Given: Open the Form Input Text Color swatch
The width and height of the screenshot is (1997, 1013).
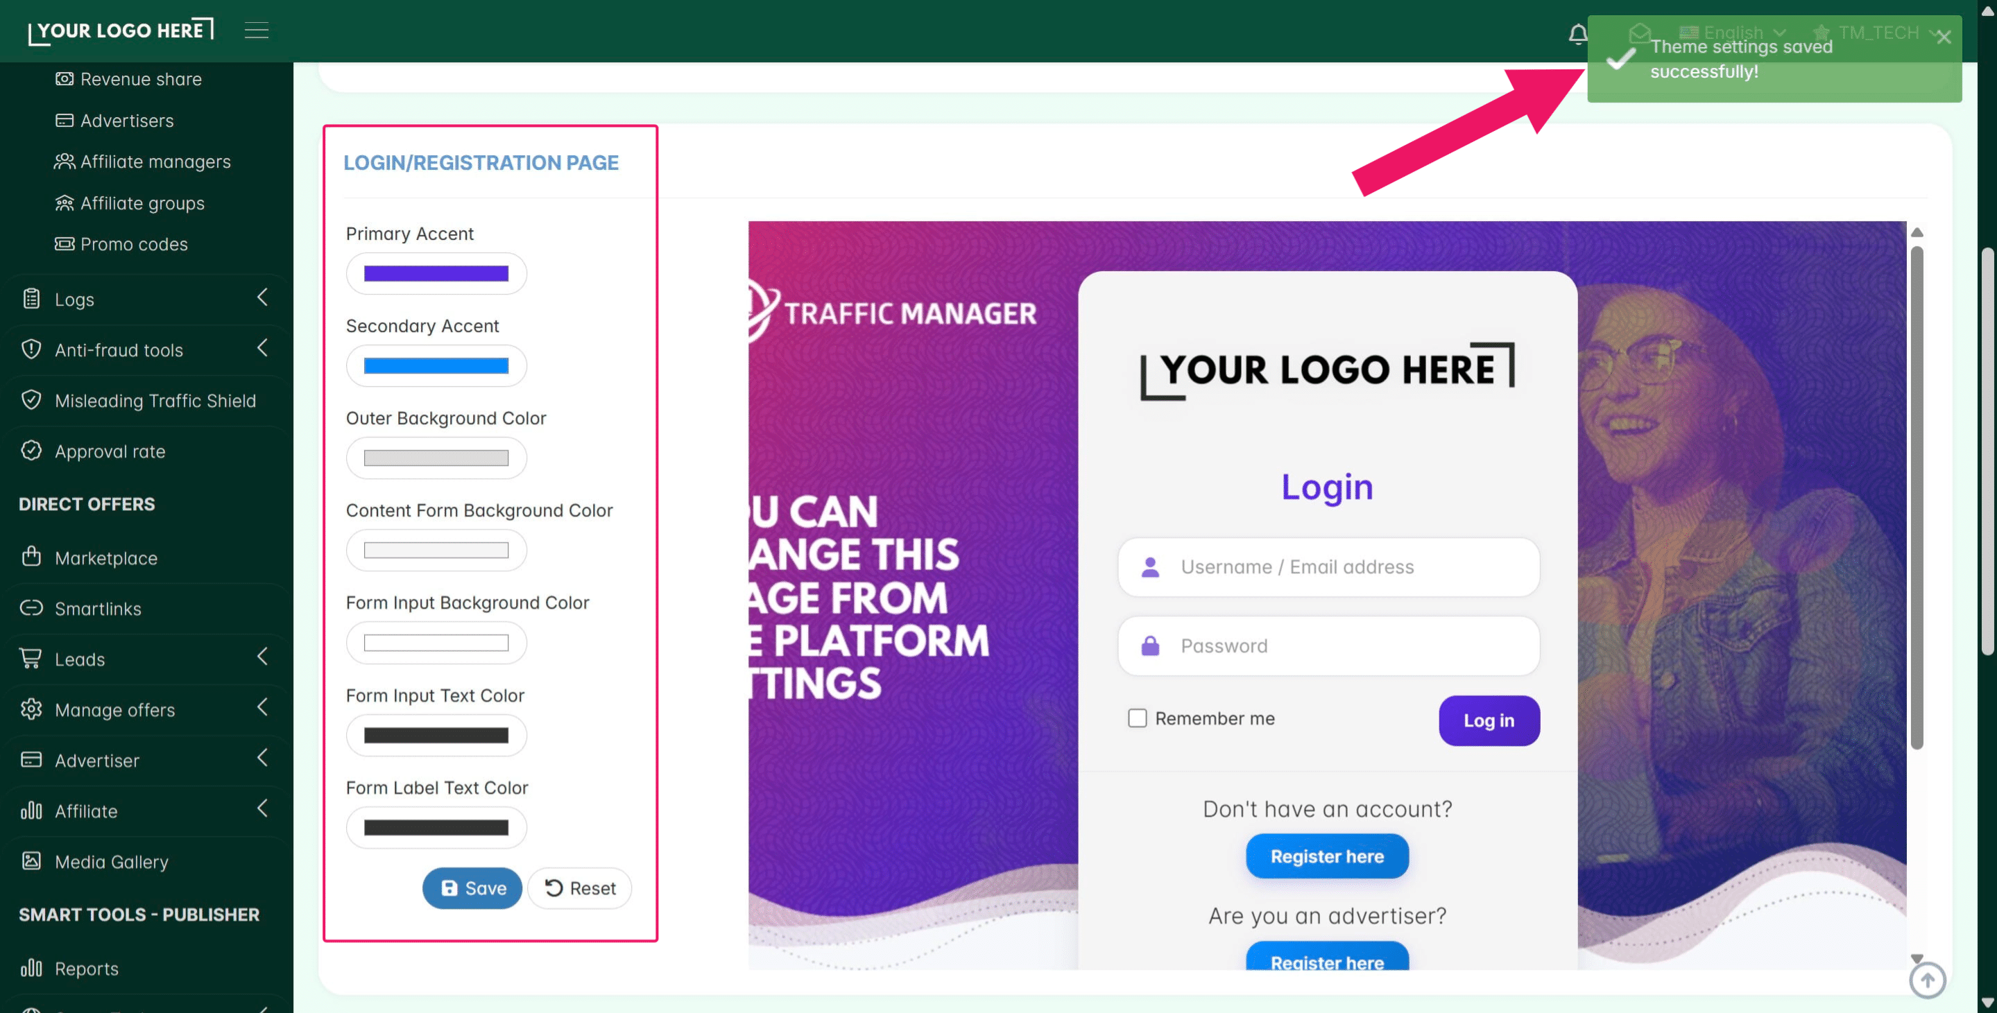Looking at the screenshot, I should [x=436, y=736].
